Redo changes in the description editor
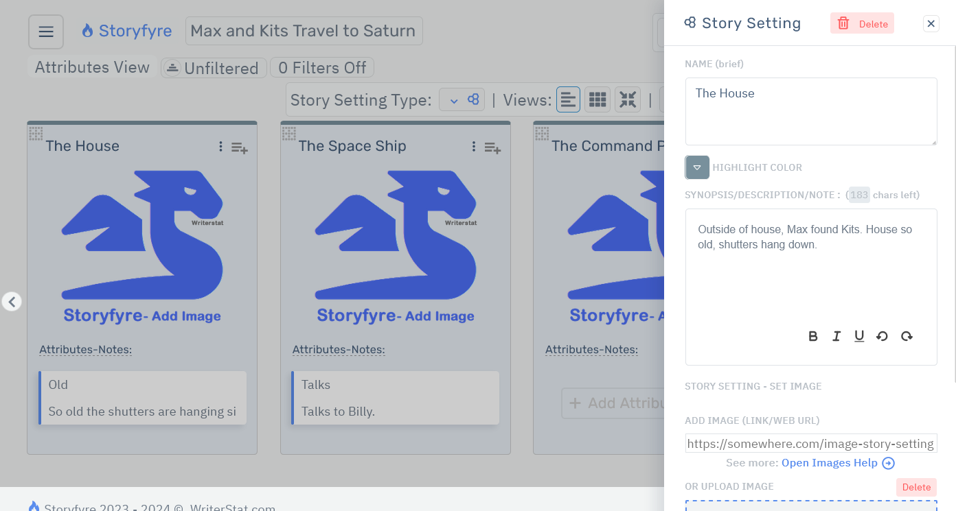956x511 pixels. click(x=906, y=336)
